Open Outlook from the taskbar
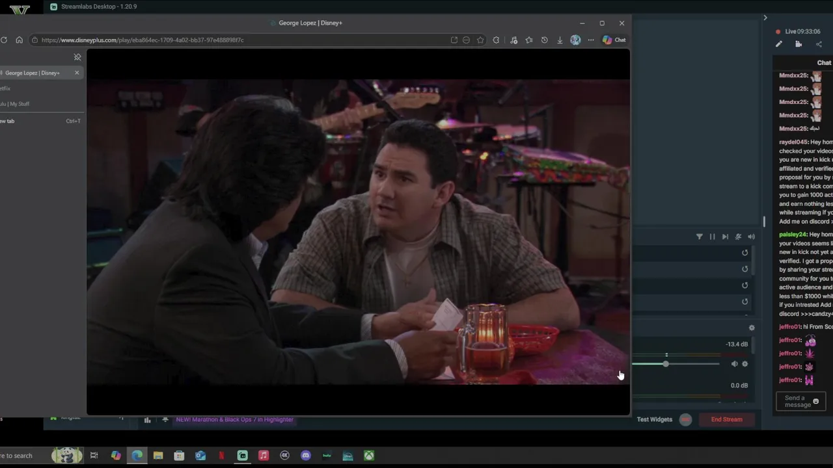The height and width of the screenshot is (468, 833). [x=200, y=456]
